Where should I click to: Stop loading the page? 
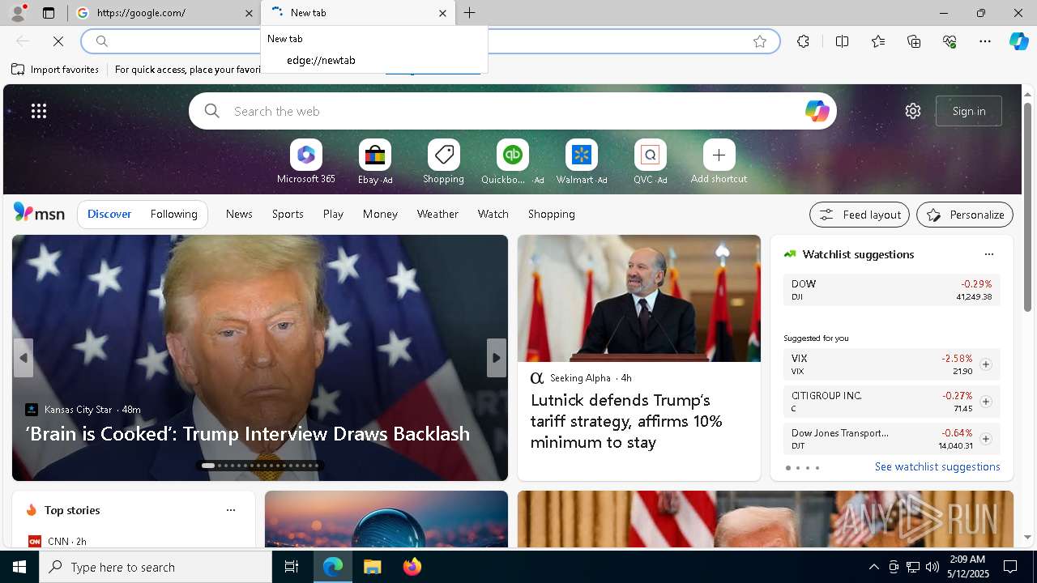[58, 41]
